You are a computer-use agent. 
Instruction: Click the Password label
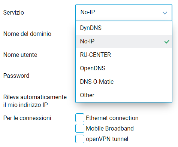16,76
